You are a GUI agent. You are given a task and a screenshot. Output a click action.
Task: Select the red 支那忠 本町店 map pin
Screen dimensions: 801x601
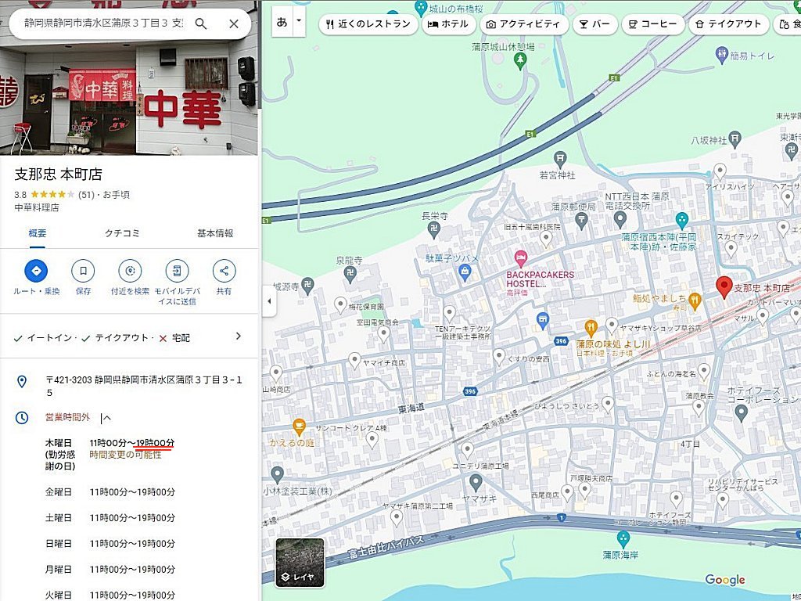(724, 287)
